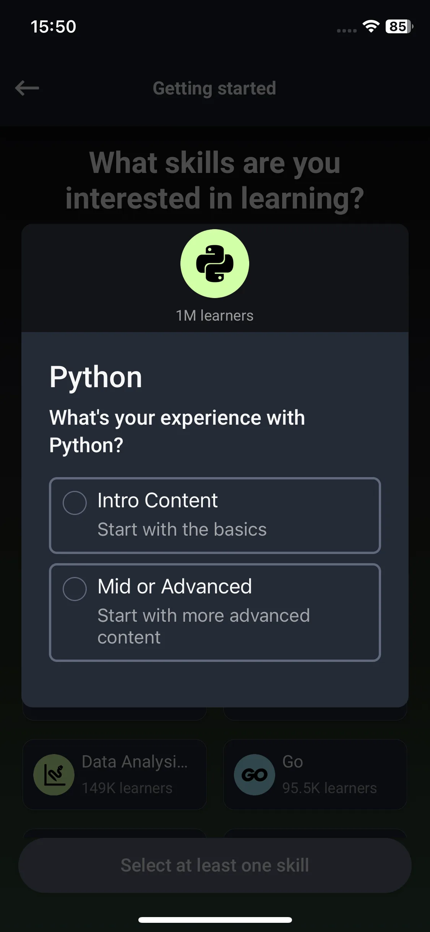Open the Go skill card
Viewport: 430px width, 932px height.
pyautogui.click(x=315, y=774)
